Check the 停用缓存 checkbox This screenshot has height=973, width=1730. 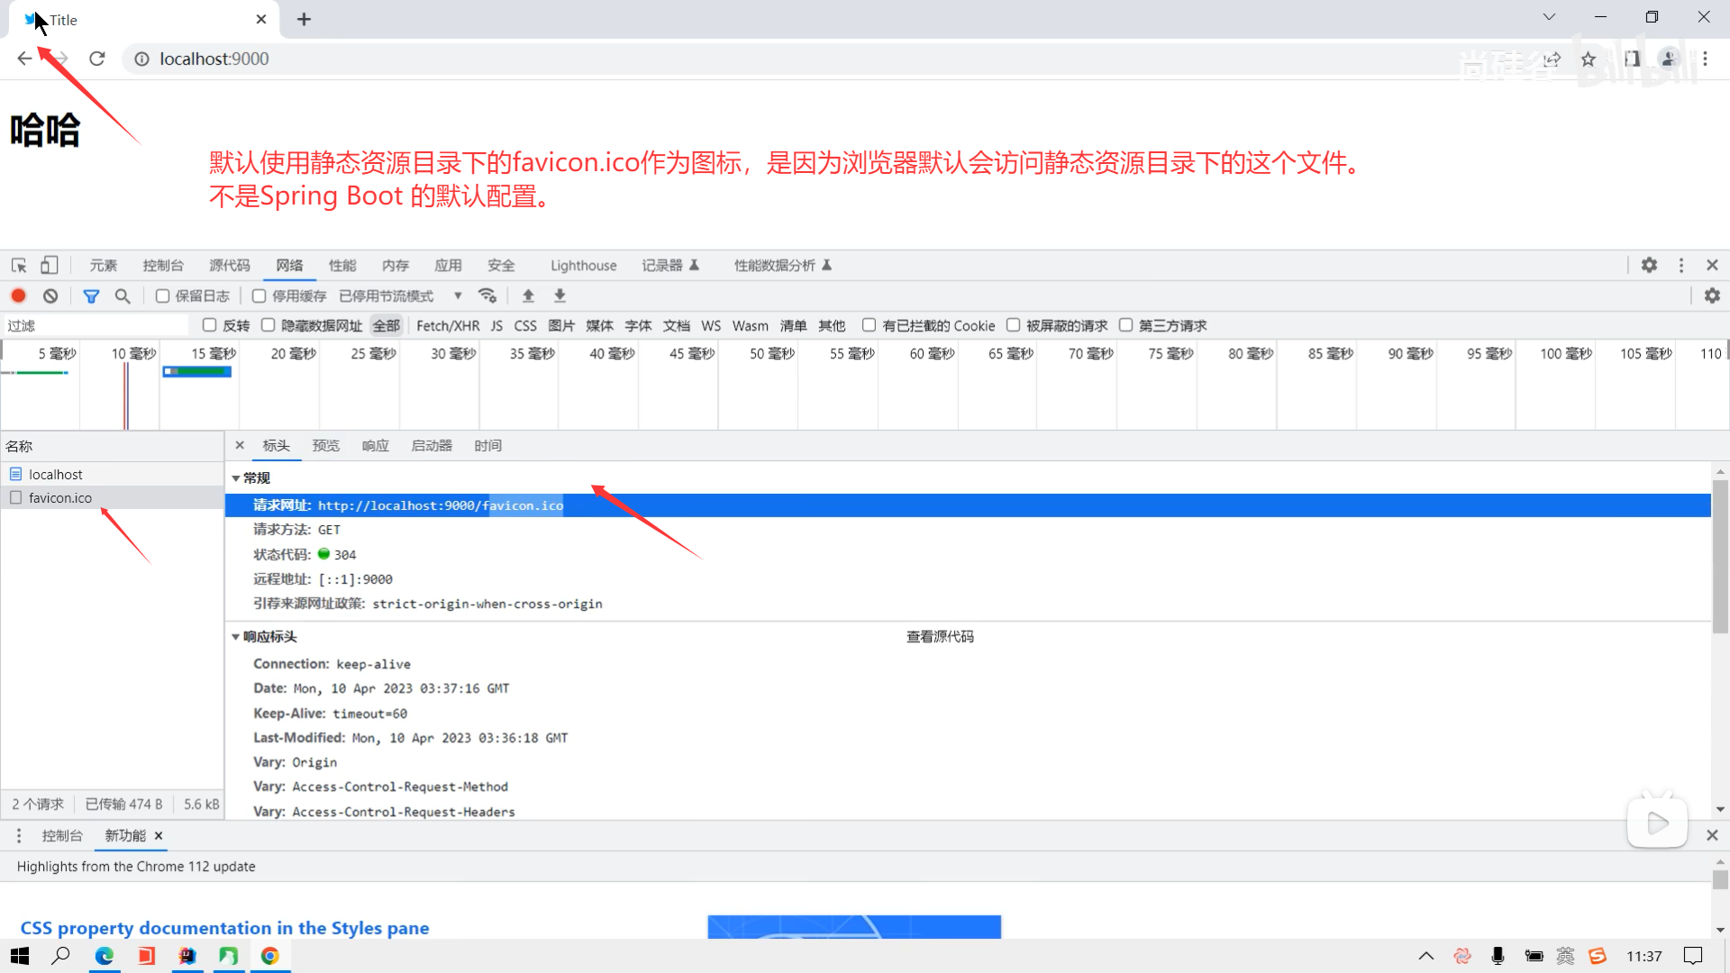[x=259, y=296]
